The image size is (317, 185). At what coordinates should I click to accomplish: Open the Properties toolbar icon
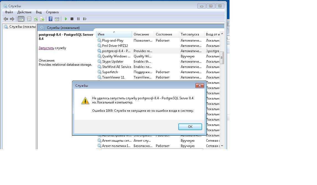pyautogui.click(x=29, y=19)
